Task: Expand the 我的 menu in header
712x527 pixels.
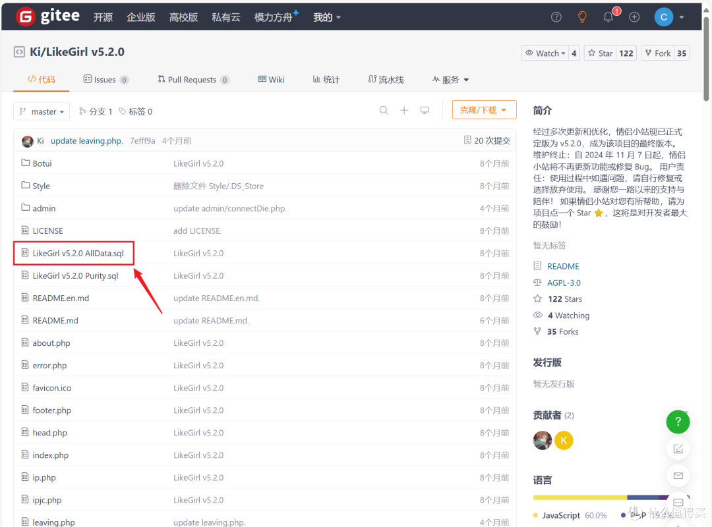Action: (x=326, y=17)
